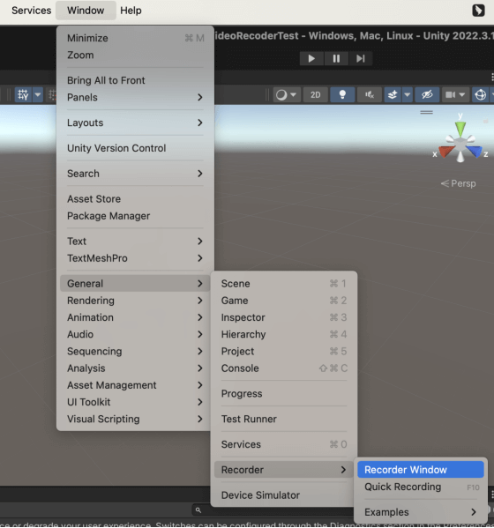Image resolution: width=494 pixels, height=528 pixels.
Task: Open Inspector from General submenu
Action: click(284, 317)
